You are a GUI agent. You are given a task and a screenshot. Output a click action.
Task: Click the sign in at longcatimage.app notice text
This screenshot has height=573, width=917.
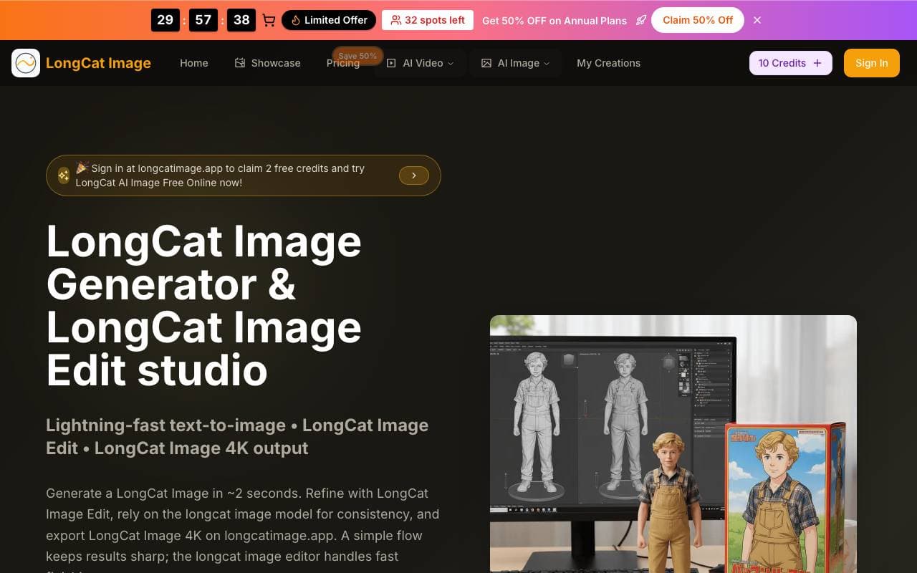pos(220,175)
